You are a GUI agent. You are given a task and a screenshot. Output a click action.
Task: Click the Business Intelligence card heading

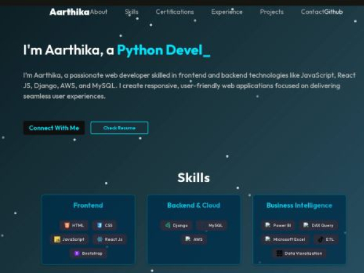coord(299,206)
